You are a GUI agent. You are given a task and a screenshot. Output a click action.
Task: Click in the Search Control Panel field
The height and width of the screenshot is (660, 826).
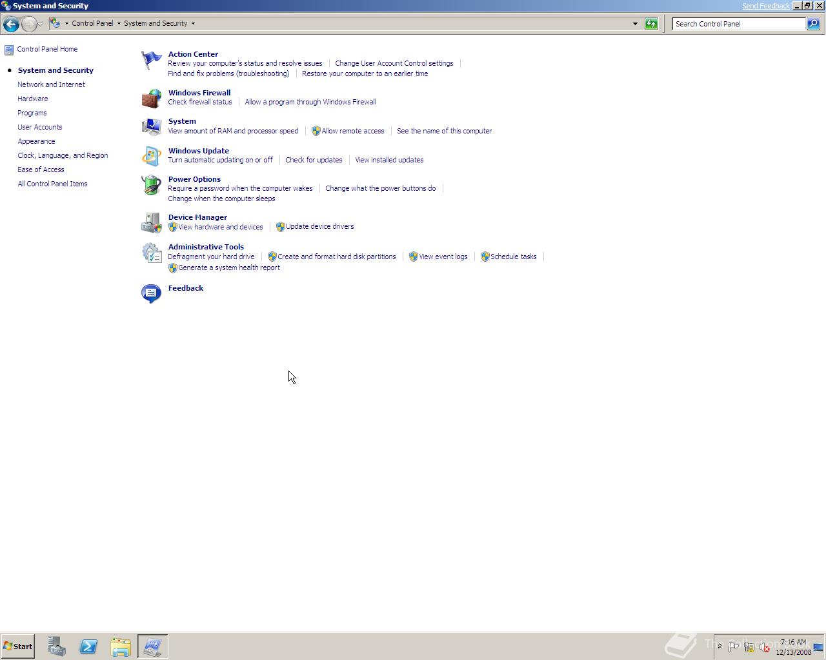(739, 24)
